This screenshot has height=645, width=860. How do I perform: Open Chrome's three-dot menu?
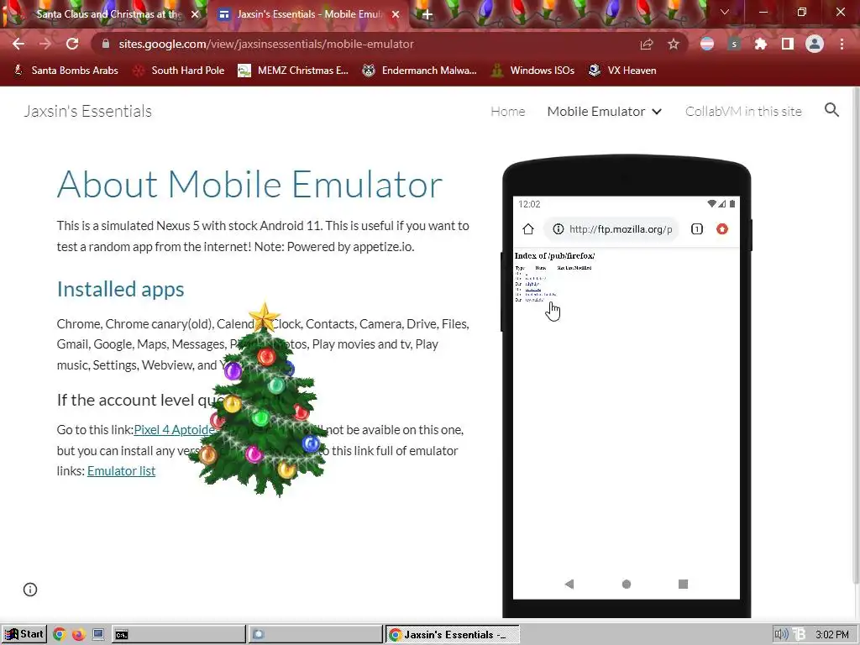pos(842,44)
